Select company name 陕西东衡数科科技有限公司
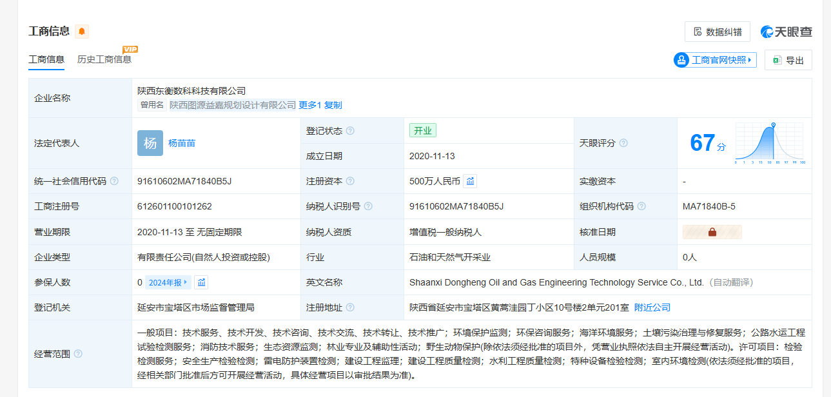831x397 pixels. point(191,91)
